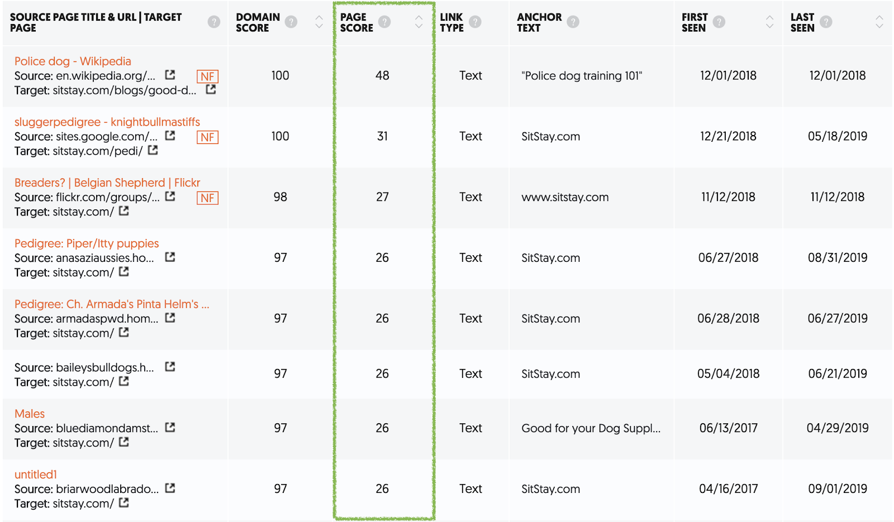Viewport: 894px width, 522px height.
Task: Click help icon beside First Seen
Action: coord(719,22)
